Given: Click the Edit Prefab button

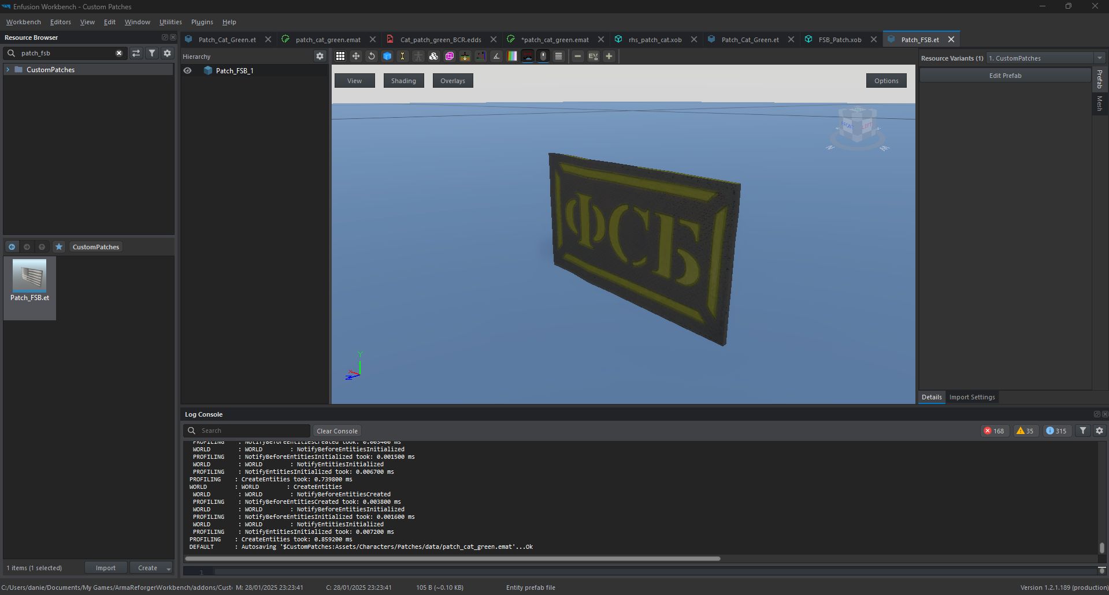Looking at the screenshot, I should 1004,75.
